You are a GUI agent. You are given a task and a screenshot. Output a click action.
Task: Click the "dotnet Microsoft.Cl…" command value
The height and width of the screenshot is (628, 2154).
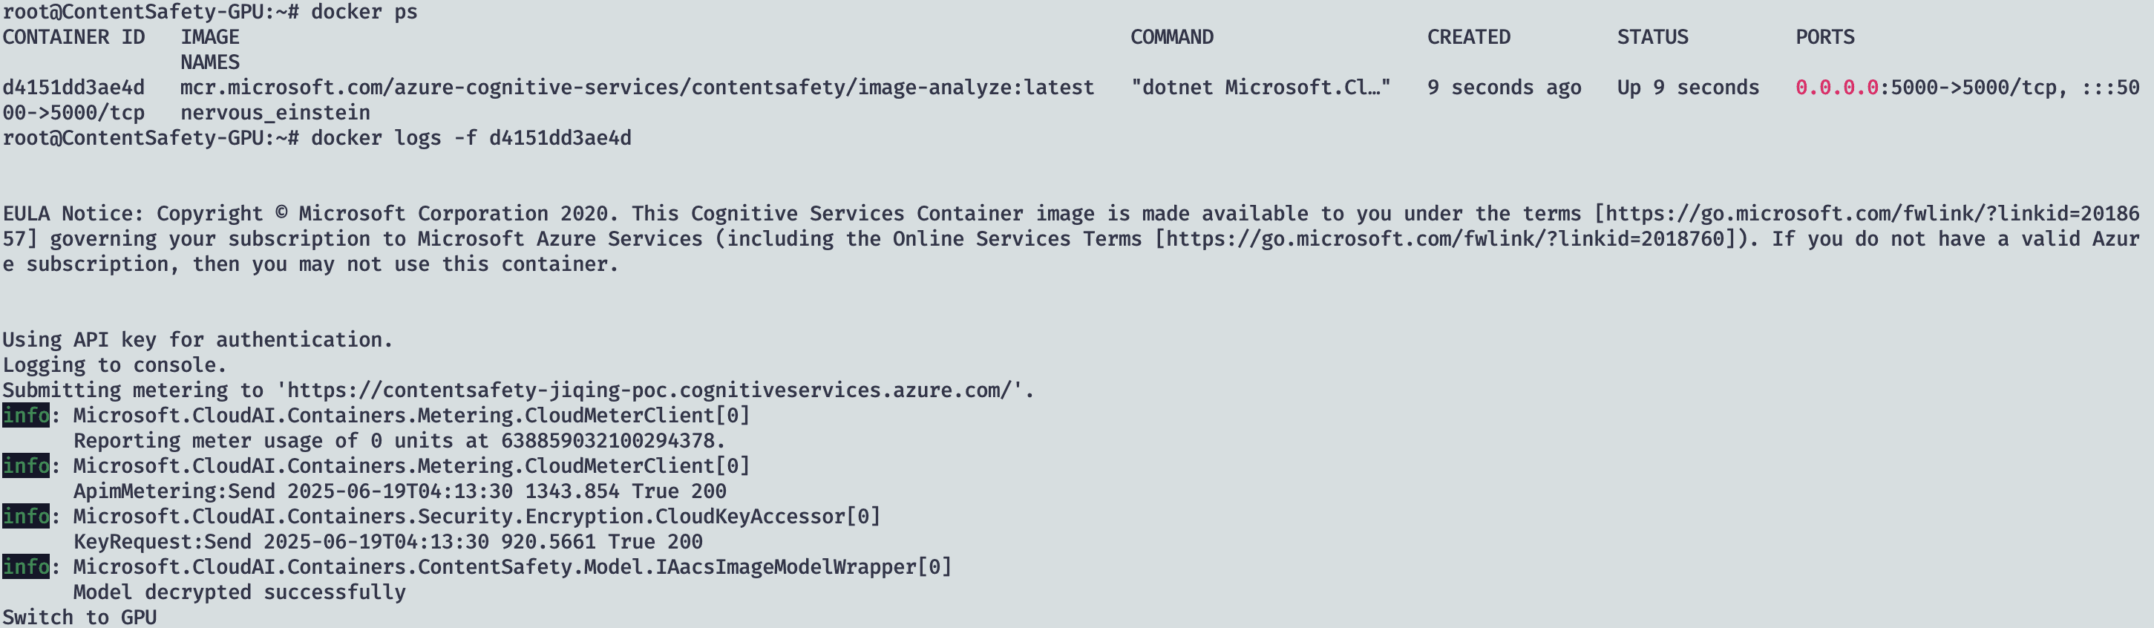[1260, 88]
